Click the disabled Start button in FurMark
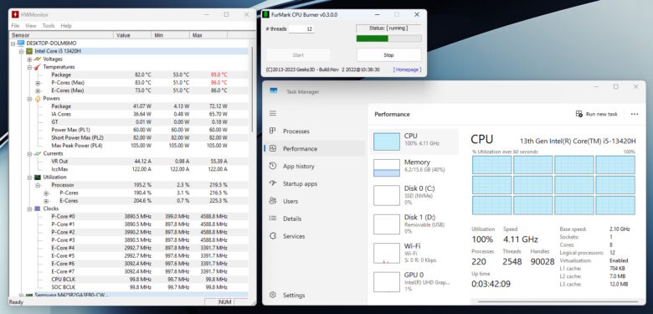653x314 pixels. point(298,55)
